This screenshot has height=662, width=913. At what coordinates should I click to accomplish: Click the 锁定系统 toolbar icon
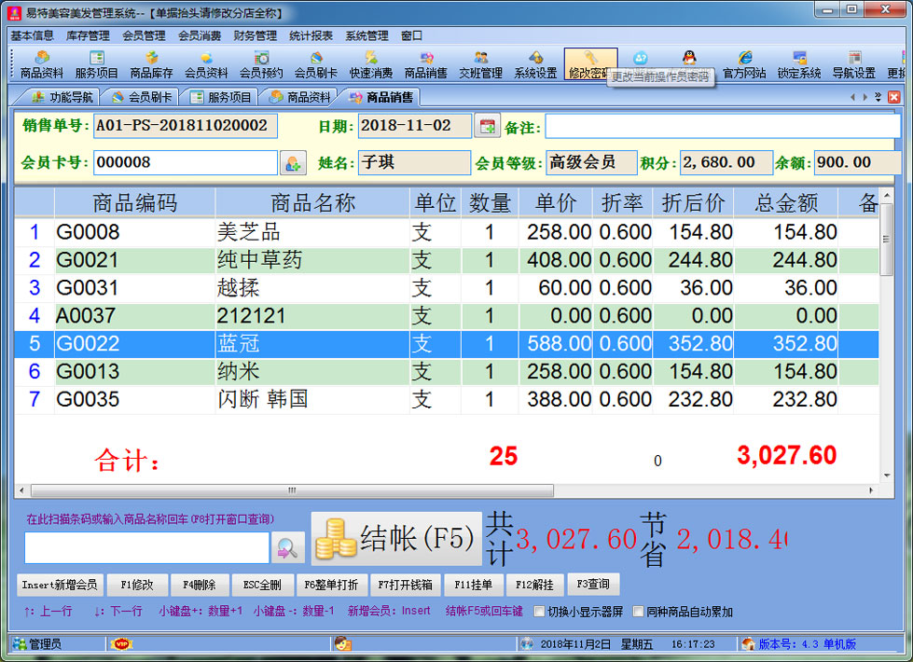pos(799,64)
